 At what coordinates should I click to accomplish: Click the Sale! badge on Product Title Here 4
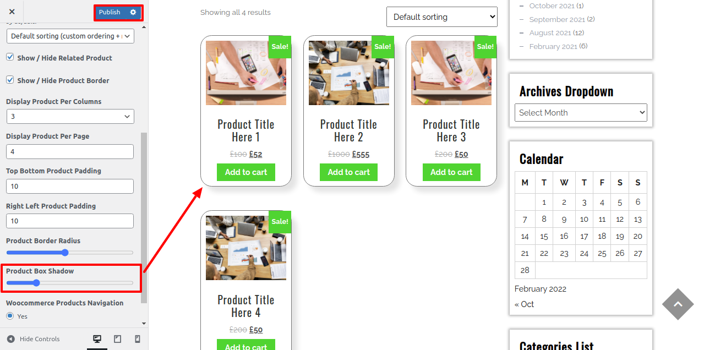click(280, 221)
